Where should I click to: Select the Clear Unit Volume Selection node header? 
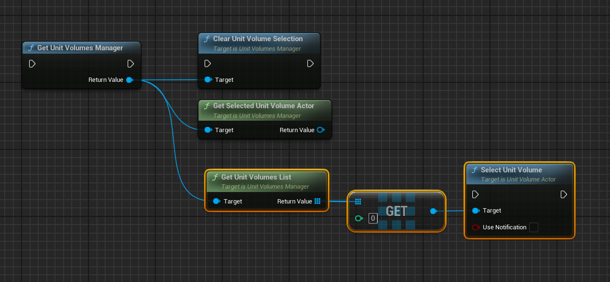258,39
